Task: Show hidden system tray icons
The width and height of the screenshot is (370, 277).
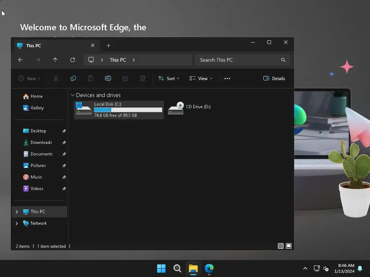Action: coord(305,268)
